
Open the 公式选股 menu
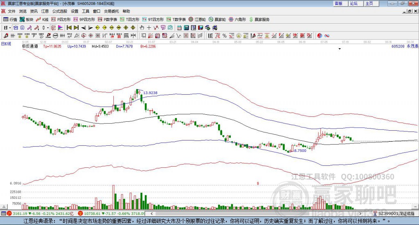pos(60,11)
